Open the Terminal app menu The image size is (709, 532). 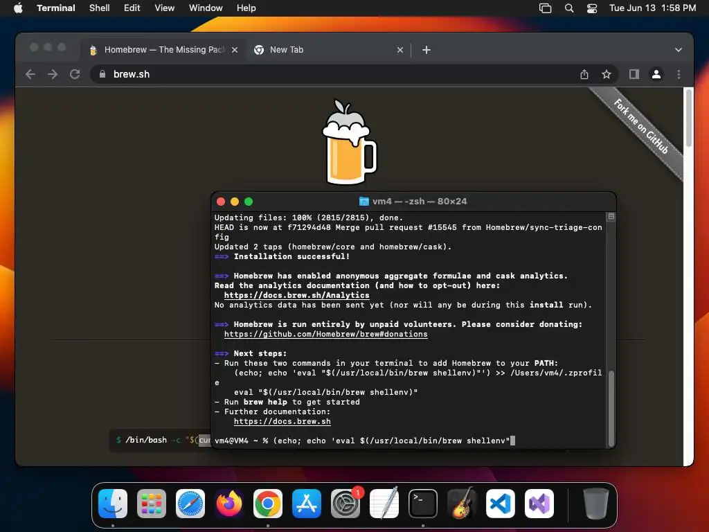[55, 8]
